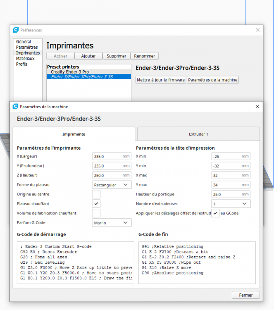Screen dimensions: 274x310
Task: Click the 'G28 ; Home all axes' line
Action: pyautogui.click(x=43, y=257)
